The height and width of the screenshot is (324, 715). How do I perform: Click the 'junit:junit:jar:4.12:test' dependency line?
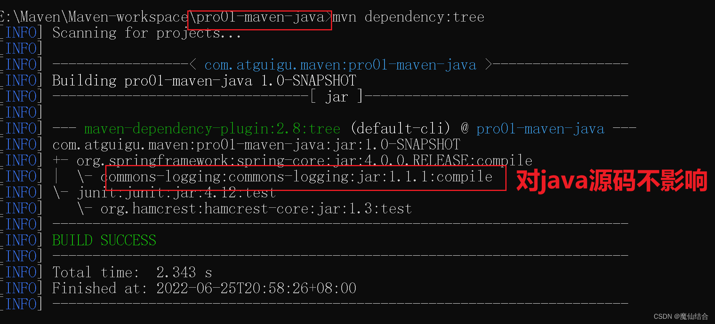[176, 193]
